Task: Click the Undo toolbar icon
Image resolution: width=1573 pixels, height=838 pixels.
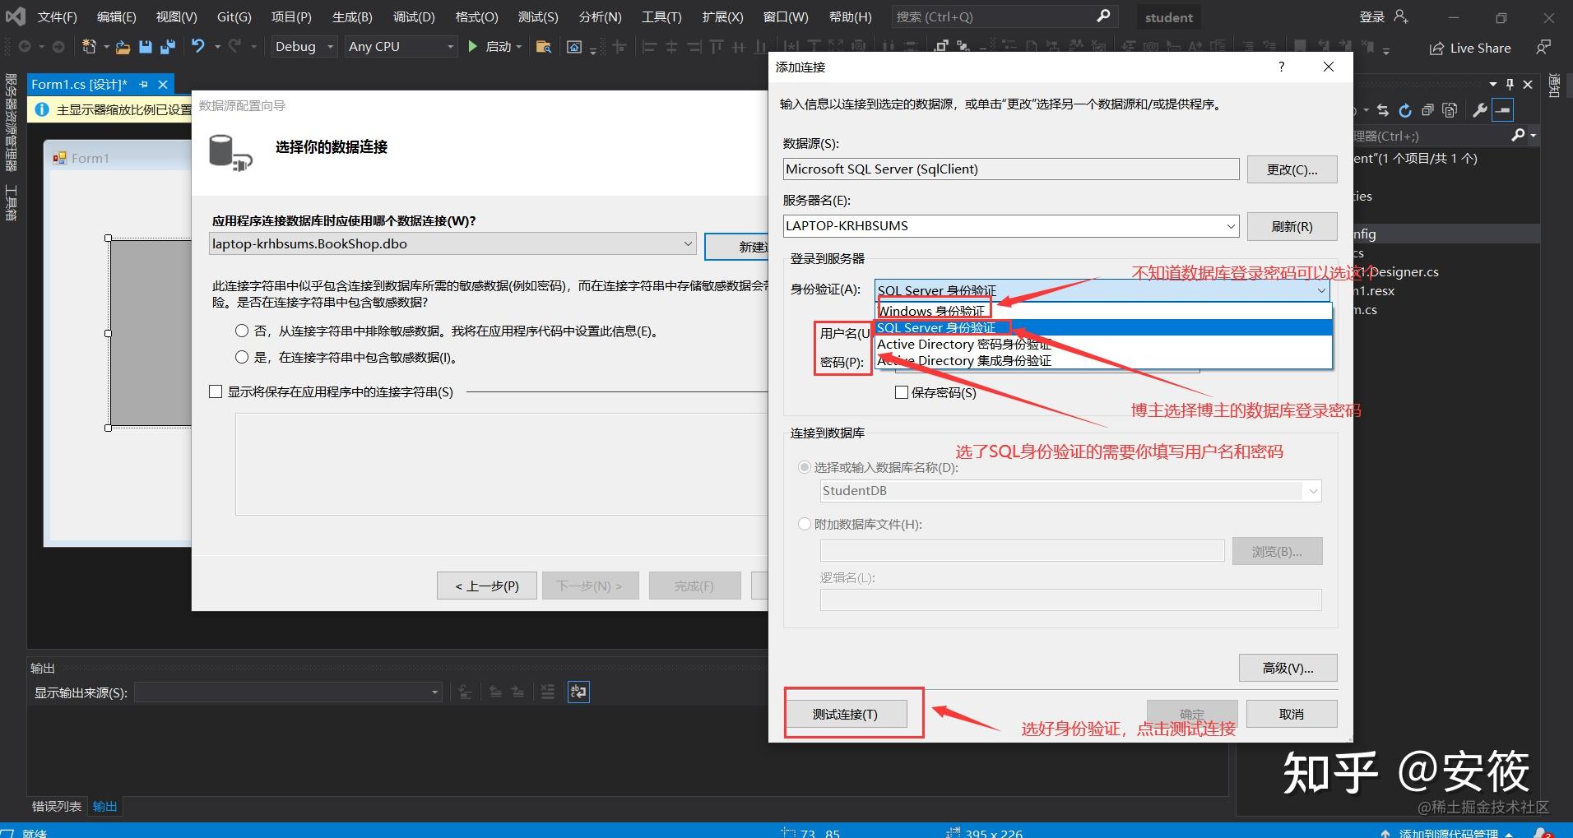Action: pos(197,46)
